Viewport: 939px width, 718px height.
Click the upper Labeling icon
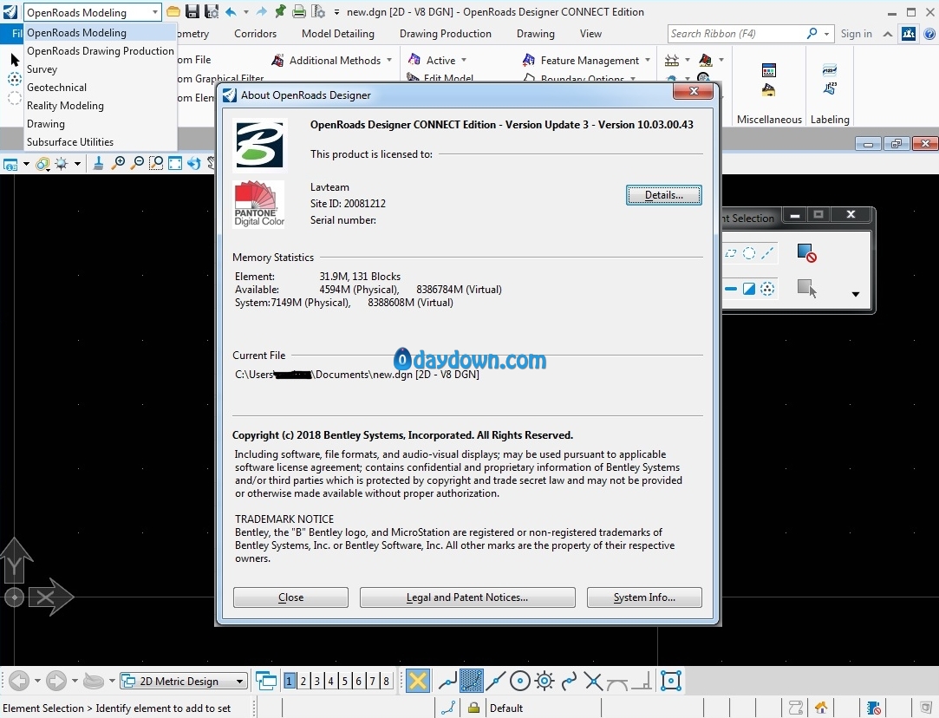click(x=830, y=70)
